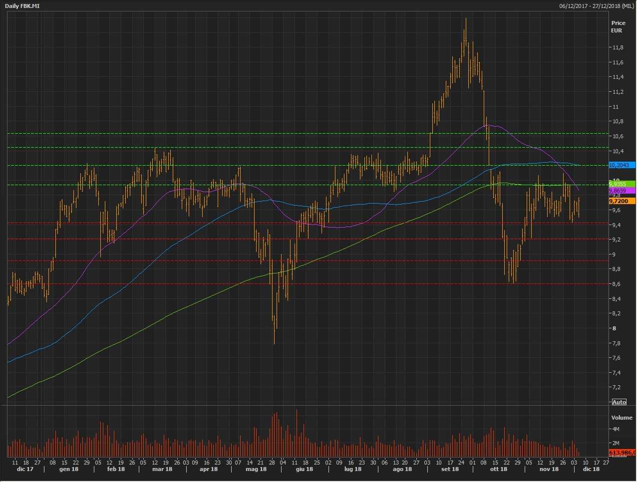Click the 4M volume axis tick

pos(616,429)
